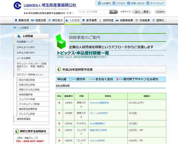Open プレミアム研修 submenu item
This screenshot has height=144, width=178.
pyautogui.click(x=33, y=114)
